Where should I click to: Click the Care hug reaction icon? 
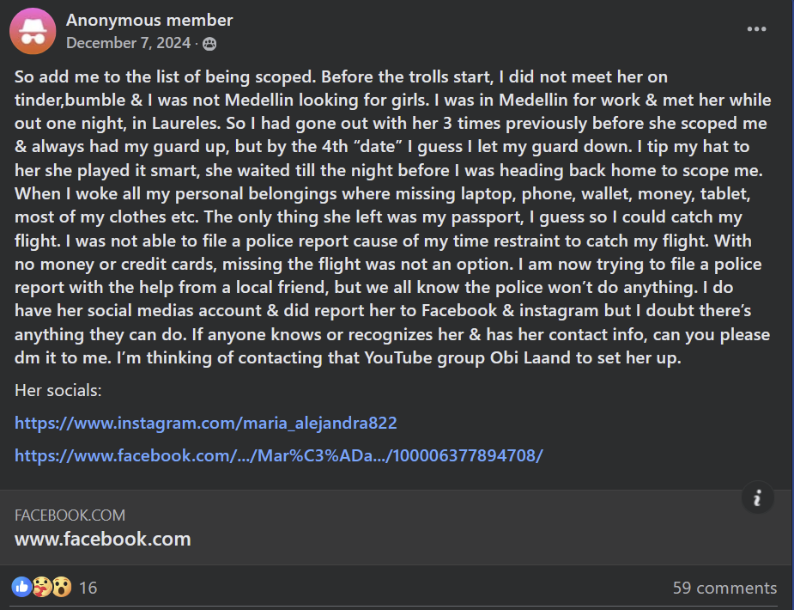(42, 587)
